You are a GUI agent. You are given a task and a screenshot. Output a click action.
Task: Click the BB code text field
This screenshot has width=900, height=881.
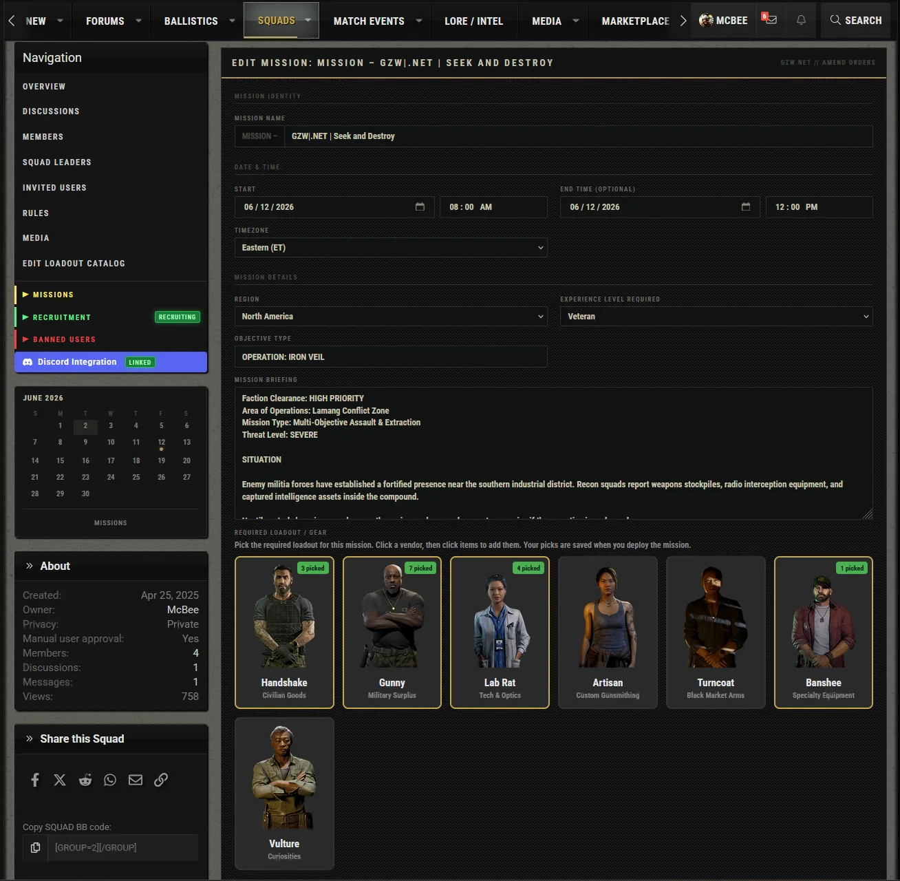point(123,847)
